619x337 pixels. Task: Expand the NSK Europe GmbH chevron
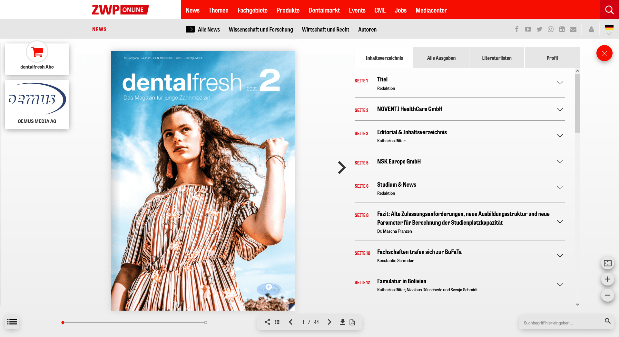(560, 162)
